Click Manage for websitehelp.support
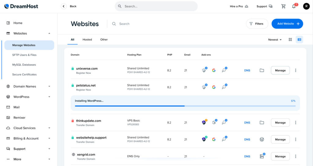Viewport: 313px width, 166px height. 280,139
